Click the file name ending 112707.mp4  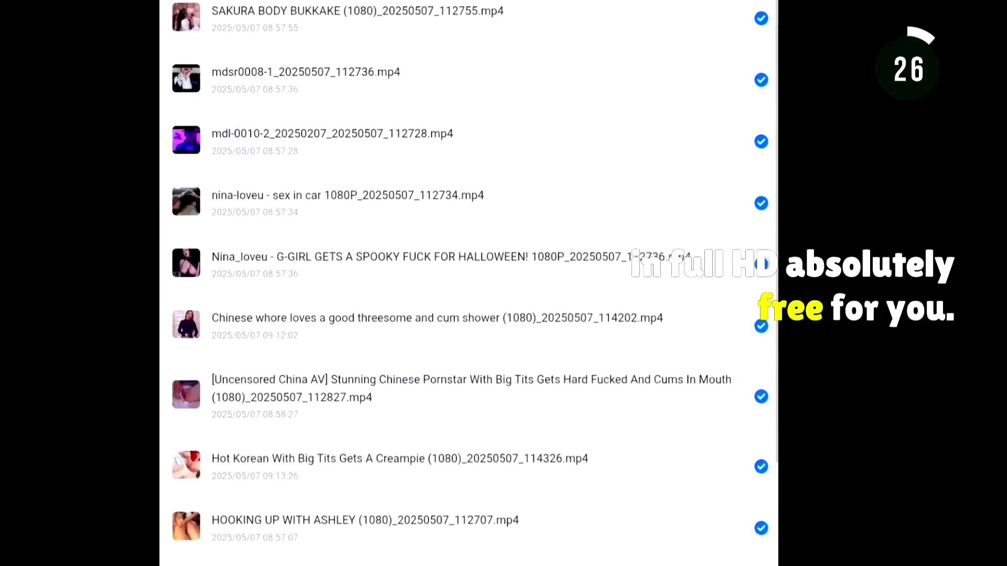tap(365, 520)
